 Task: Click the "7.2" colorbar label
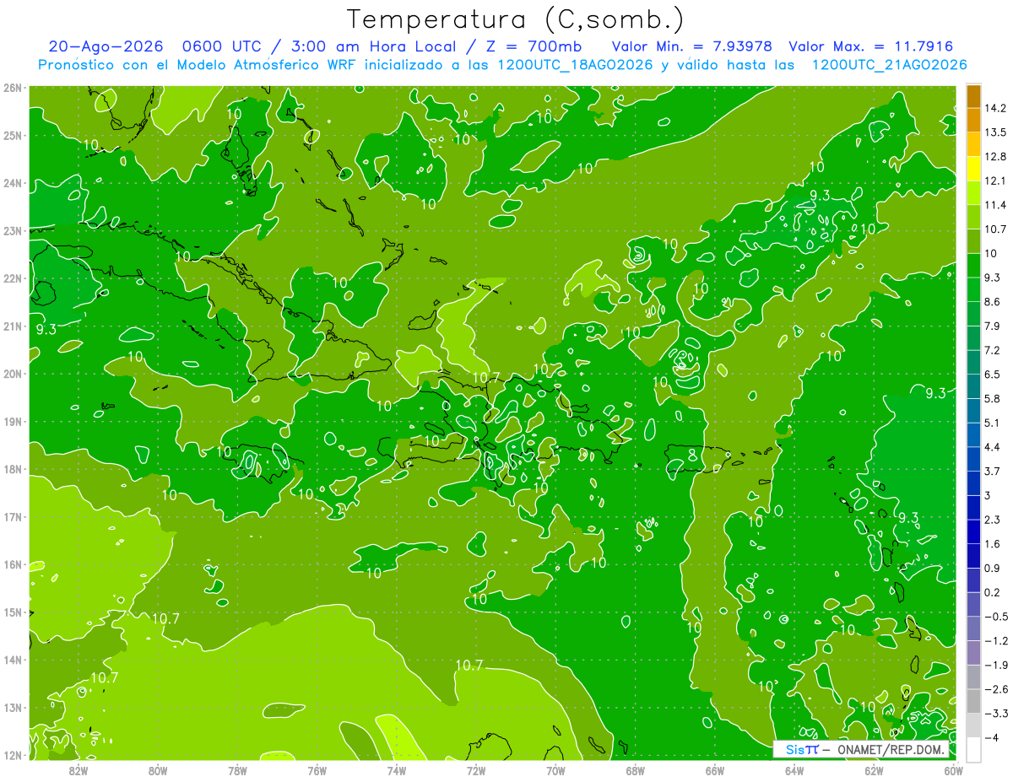pyautogui.click(x=992, y=350)
